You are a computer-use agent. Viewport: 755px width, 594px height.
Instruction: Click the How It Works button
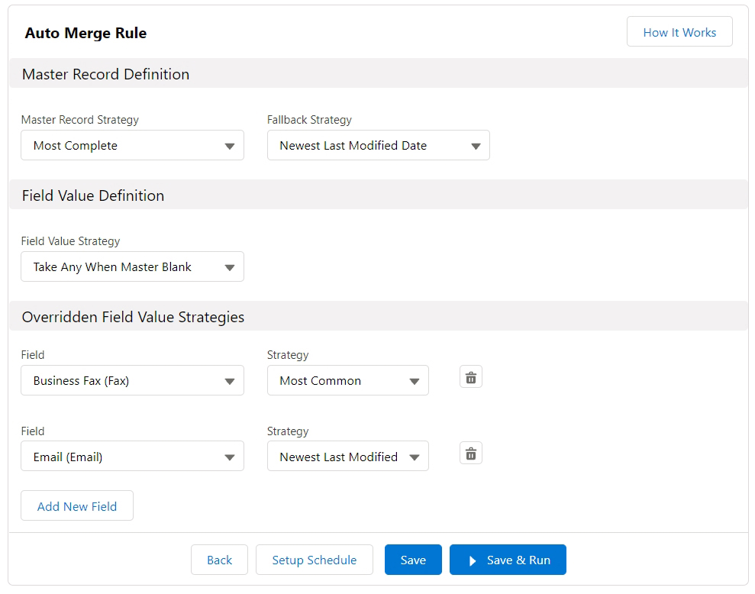click(679, 32)
